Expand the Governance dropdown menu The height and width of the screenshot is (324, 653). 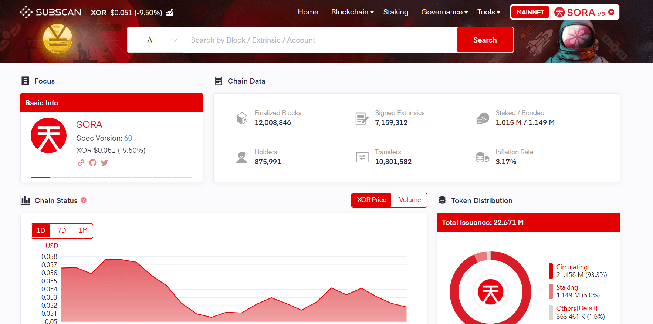pyautogui.click(x=444, y=12)
